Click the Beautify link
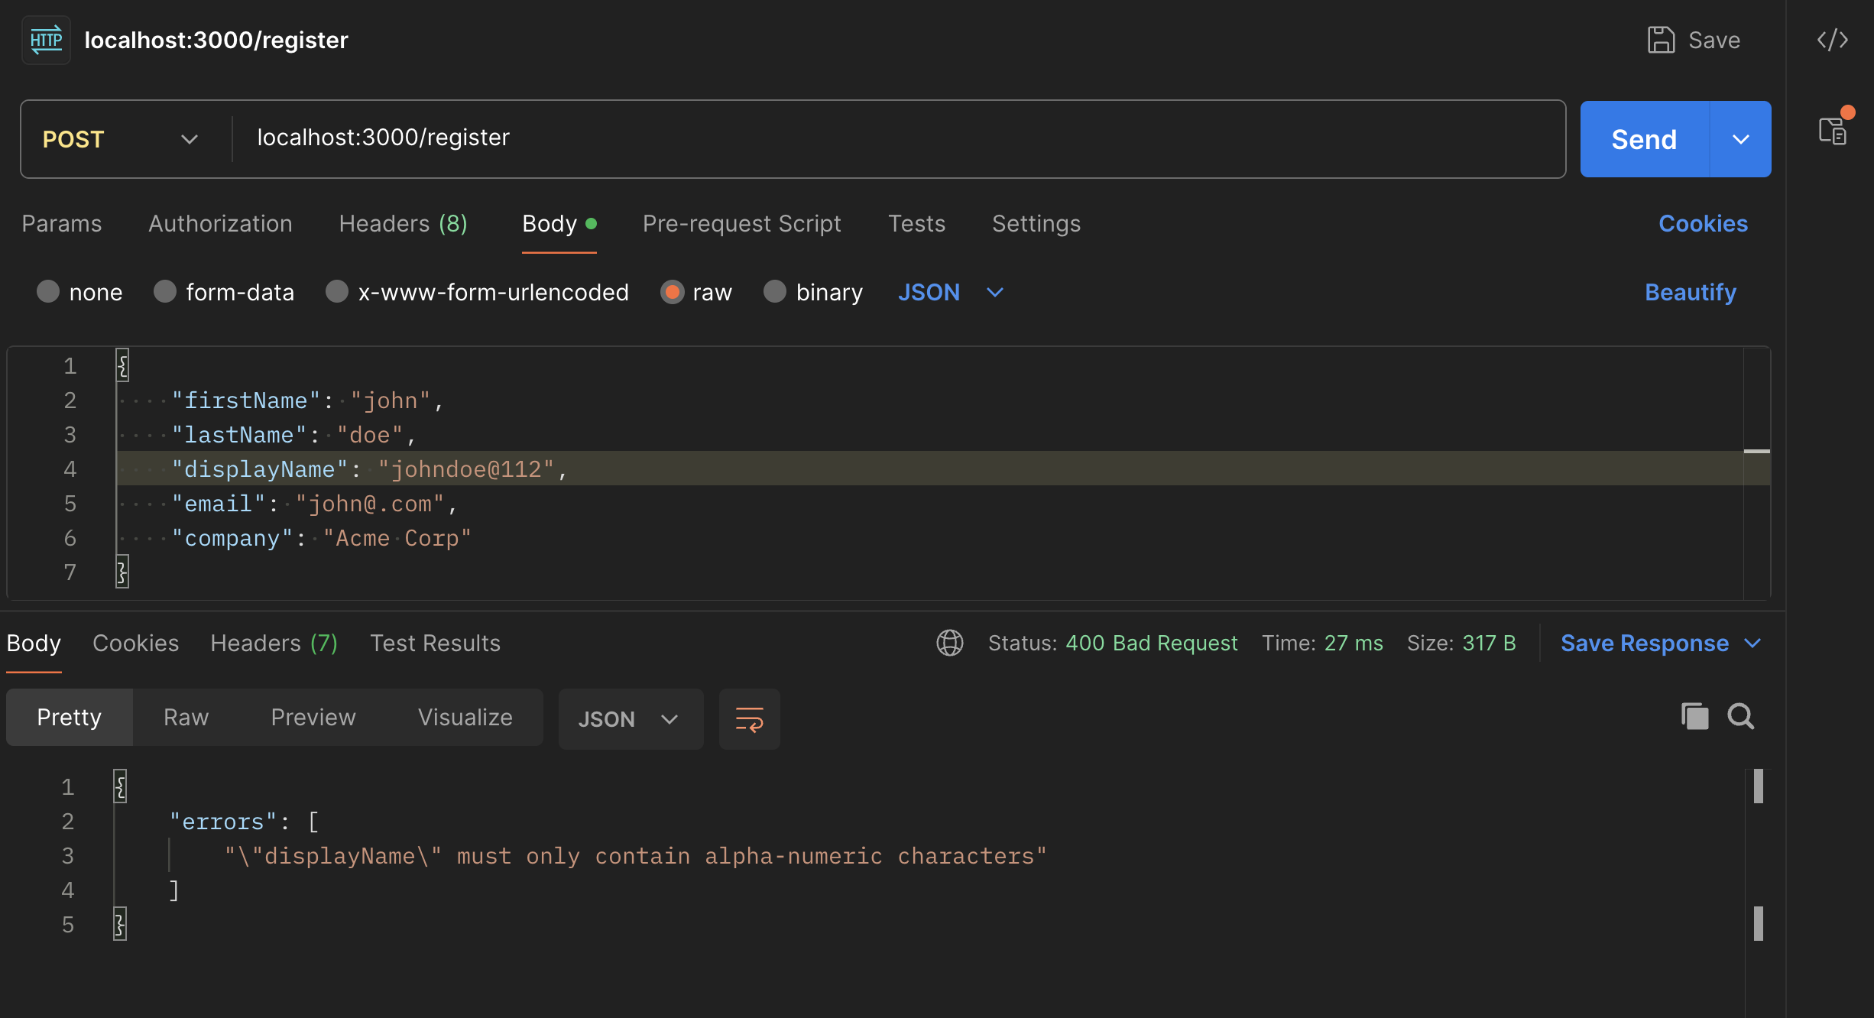 point(1689,292)
